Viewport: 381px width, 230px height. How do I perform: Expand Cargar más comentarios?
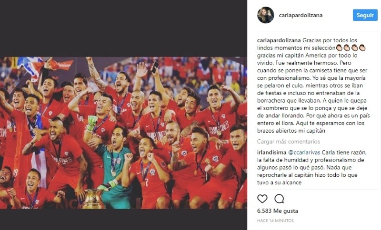click(289, 142)
